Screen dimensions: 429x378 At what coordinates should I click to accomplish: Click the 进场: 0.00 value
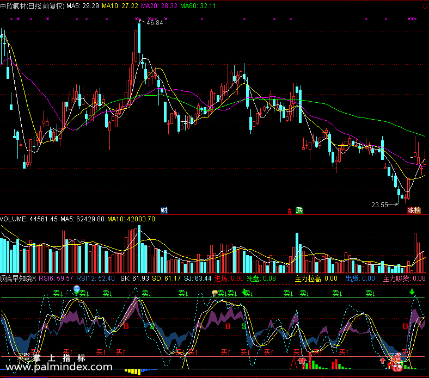click(229, 278)
